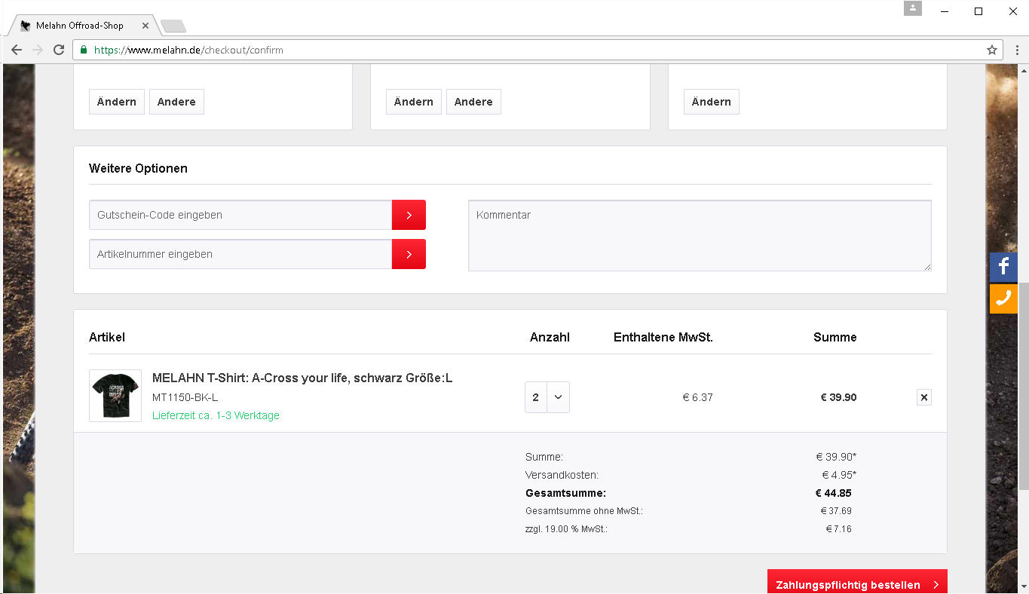Focus the Gutschein-Code eingeben field

(240, 215)
